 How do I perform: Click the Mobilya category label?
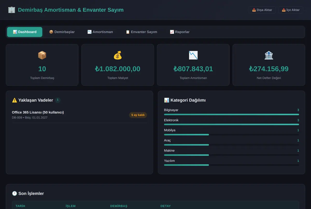click(x=170, y=130)
